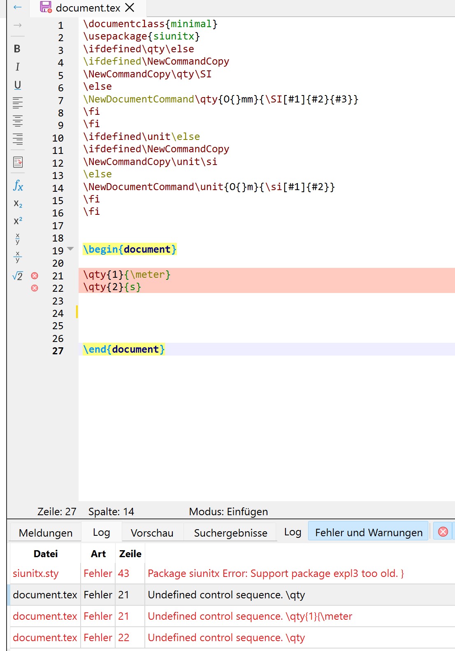This screenshot has height=651, width=455.
Task: Jump to the siunitx.sty expl3 error
Action: pyautogui.click(x=276, y=573)
